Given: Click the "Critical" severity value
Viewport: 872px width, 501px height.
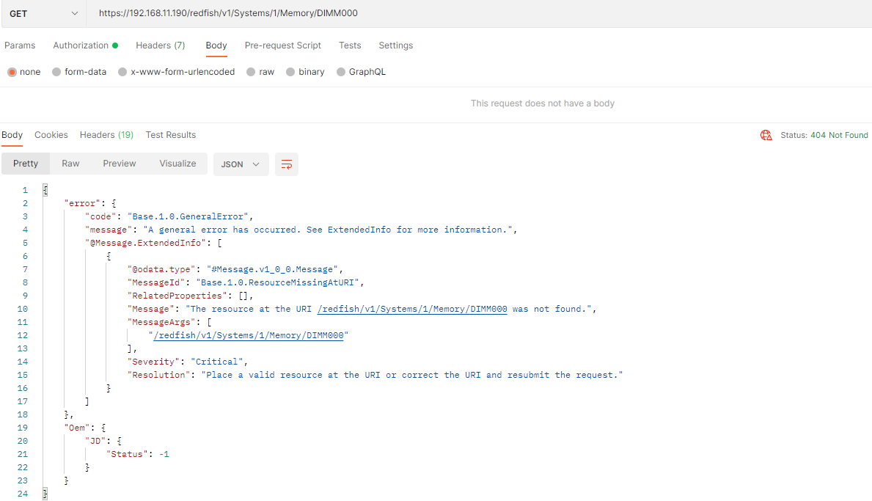Looking at the screenshot, I should point(217,362).
